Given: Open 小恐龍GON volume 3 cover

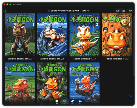Looking at the screenshot, I should (x=84, y=35).
